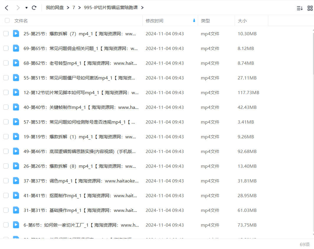Click video icon of 49-第46节 底层逻辑剪辑思路实操
Viewport: 314px width, 249px height.
tap(16, 152)
